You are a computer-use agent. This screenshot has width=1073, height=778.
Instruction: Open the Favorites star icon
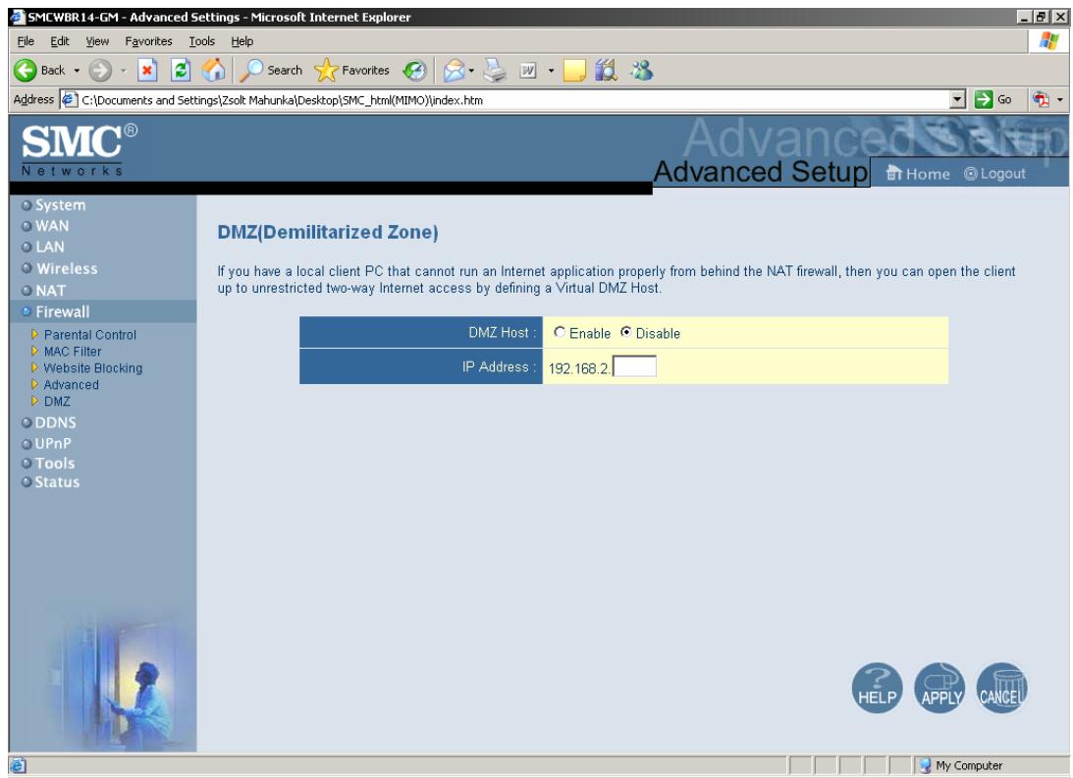tap(327, 70)
